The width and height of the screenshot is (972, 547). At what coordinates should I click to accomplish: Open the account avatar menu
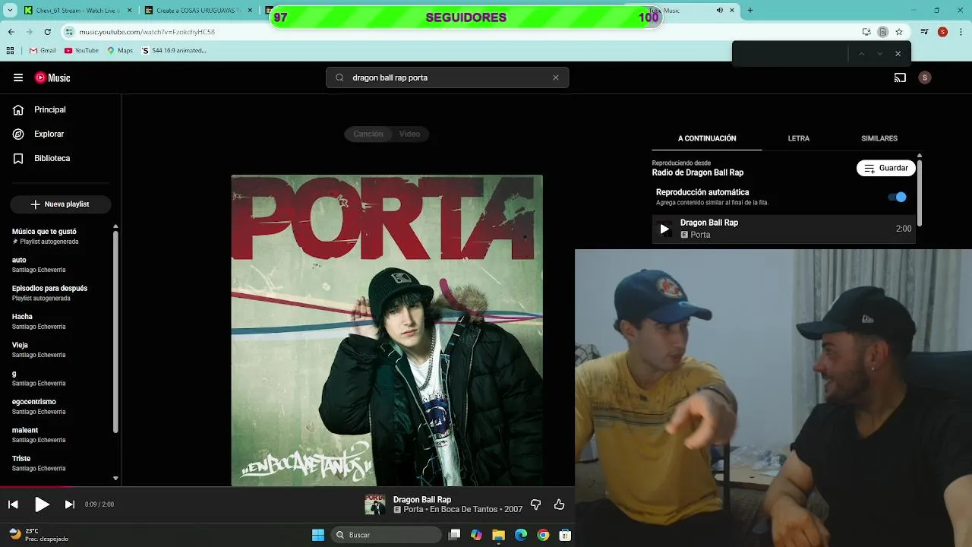click(924, 77)
